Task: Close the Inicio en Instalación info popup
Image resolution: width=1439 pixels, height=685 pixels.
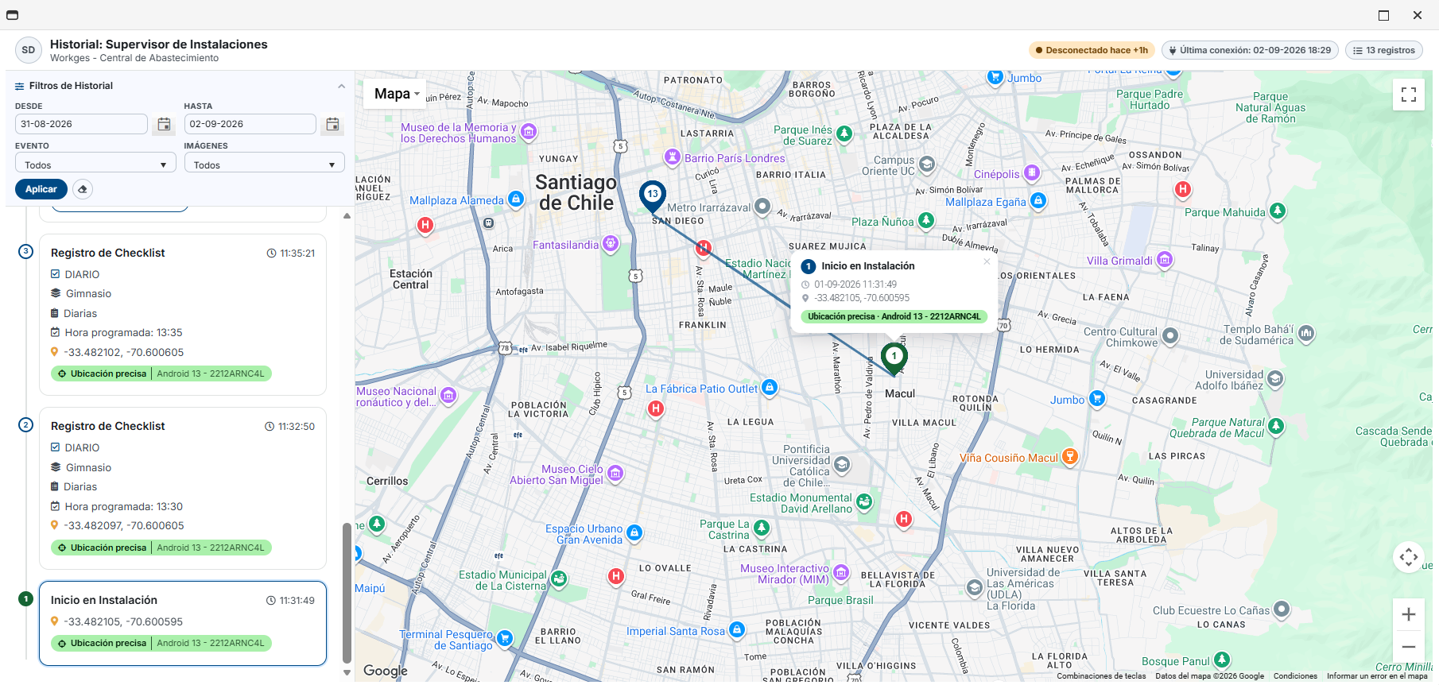Action: click(x=987, y=261)
